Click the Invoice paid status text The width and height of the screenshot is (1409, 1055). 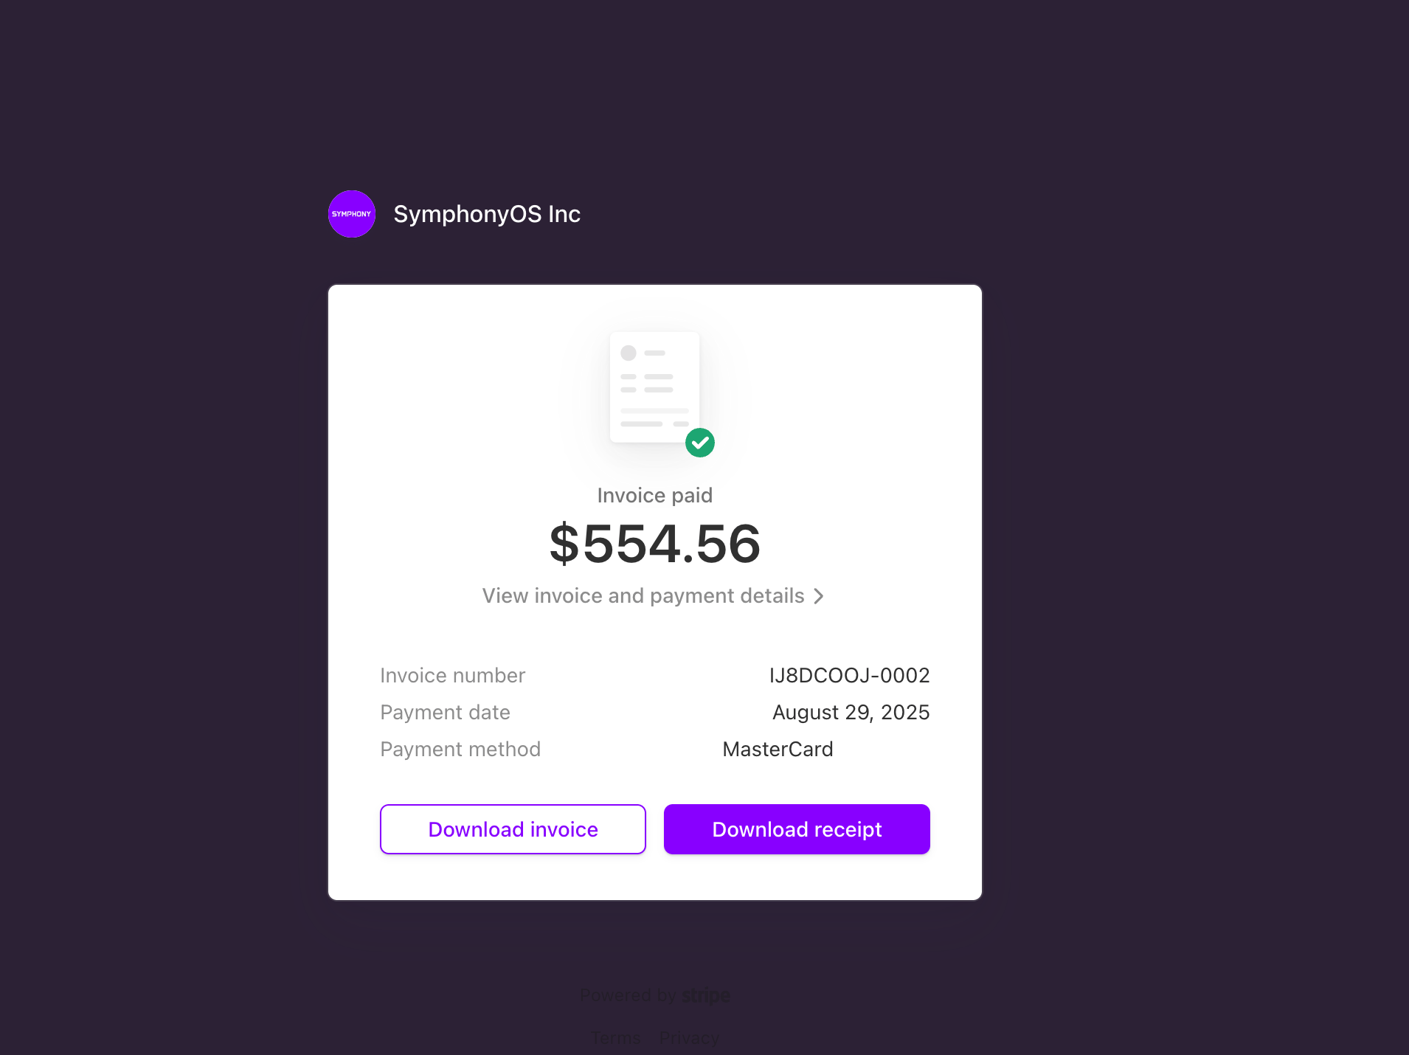pos(655,495)
